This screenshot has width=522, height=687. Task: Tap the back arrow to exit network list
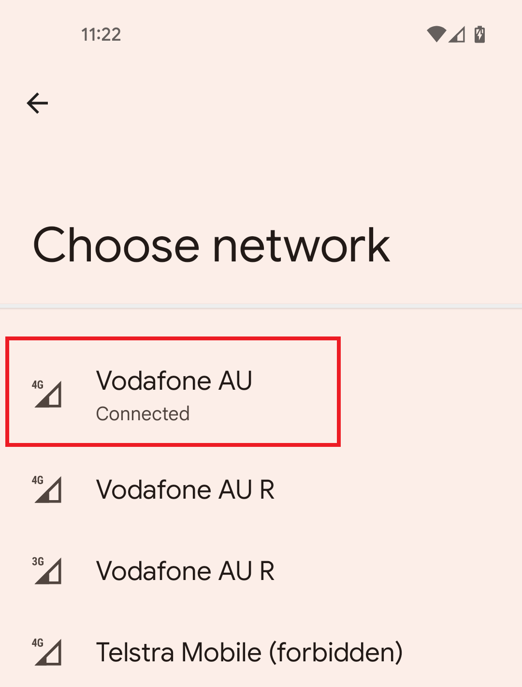38,103
